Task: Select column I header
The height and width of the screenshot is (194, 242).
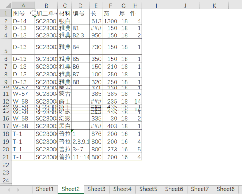Action: click(156, 6)
